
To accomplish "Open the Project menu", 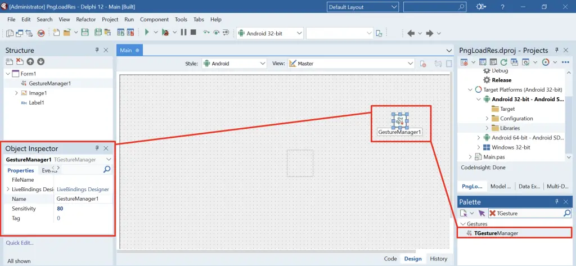I will point(110,20).
